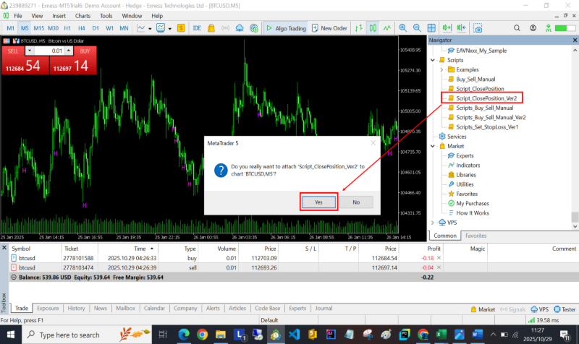
Task: Switch chart to M15 timeframe
Action: pos(39,28)
